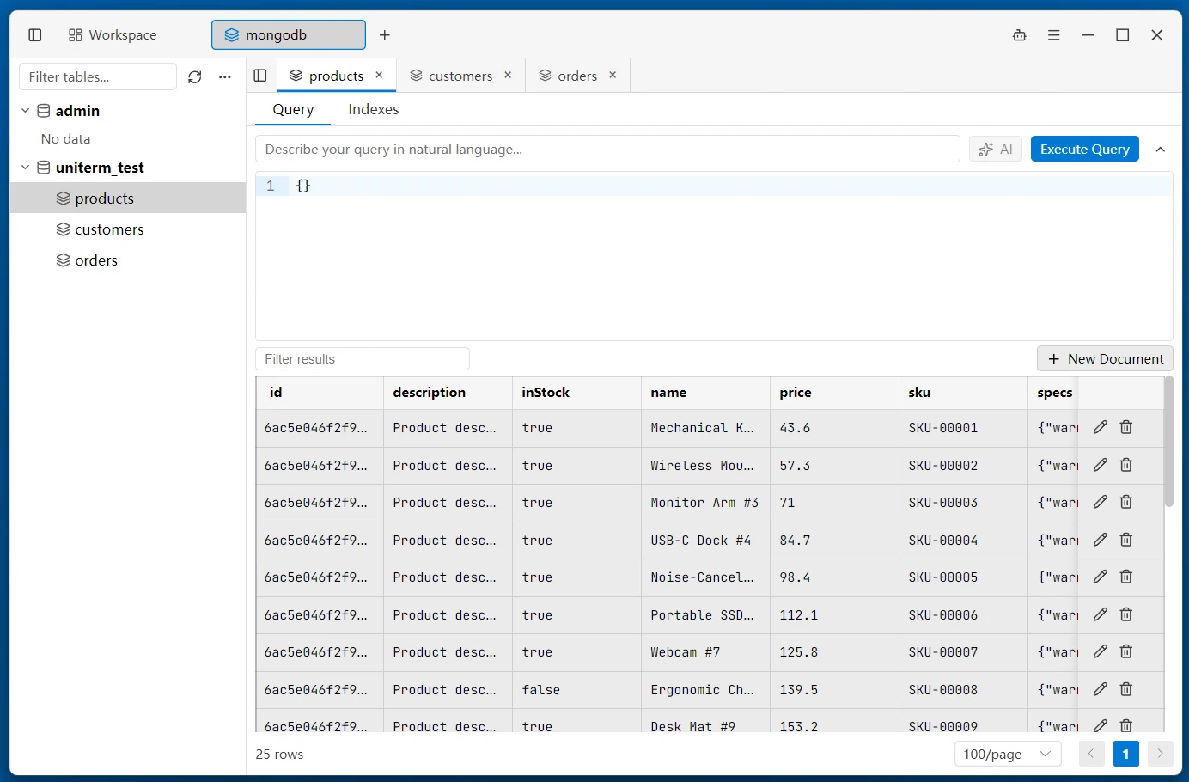This screenshot has width=1189, height=782.
Task: Delete the SKU-00004 row
Action: [1126, 540]
